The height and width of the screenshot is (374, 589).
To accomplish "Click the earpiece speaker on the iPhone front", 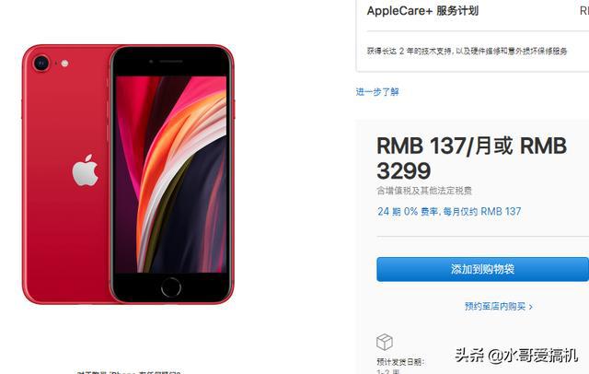I will [x=171, y=62].
